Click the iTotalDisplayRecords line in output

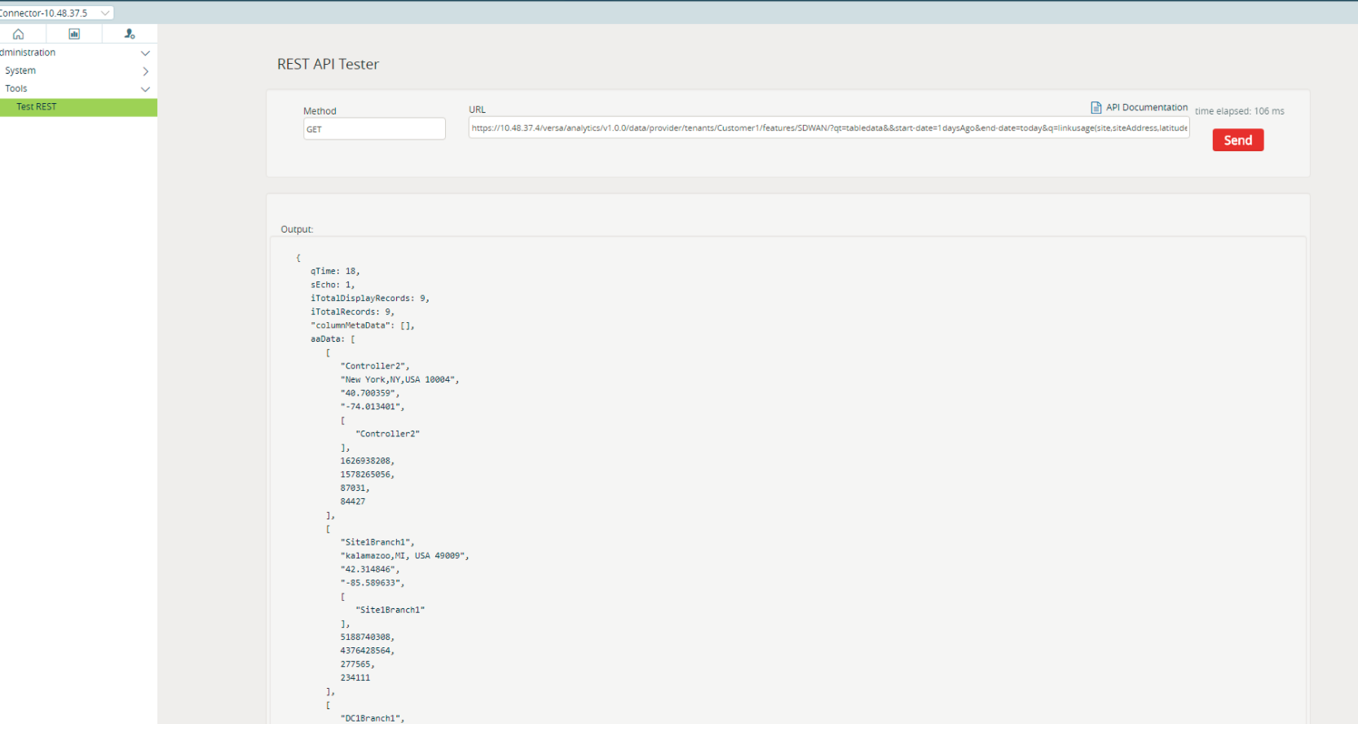pyautogui.click(x=369, y=298)
